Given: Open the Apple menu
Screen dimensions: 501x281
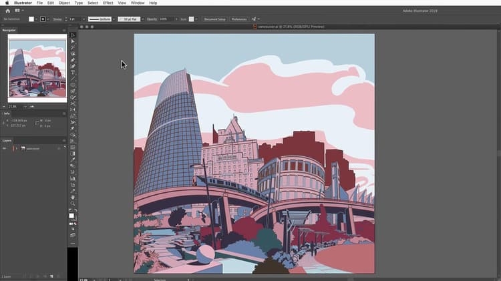Looking at the screenshot, I should point(6,3).
